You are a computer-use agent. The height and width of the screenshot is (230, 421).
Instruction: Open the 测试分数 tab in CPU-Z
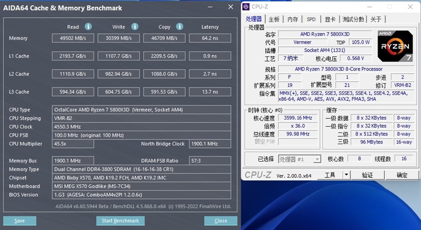coord(353,19)
